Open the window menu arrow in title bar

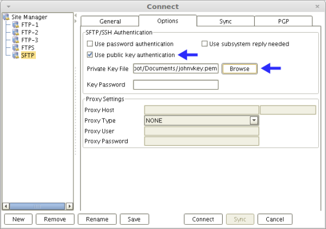8,6
